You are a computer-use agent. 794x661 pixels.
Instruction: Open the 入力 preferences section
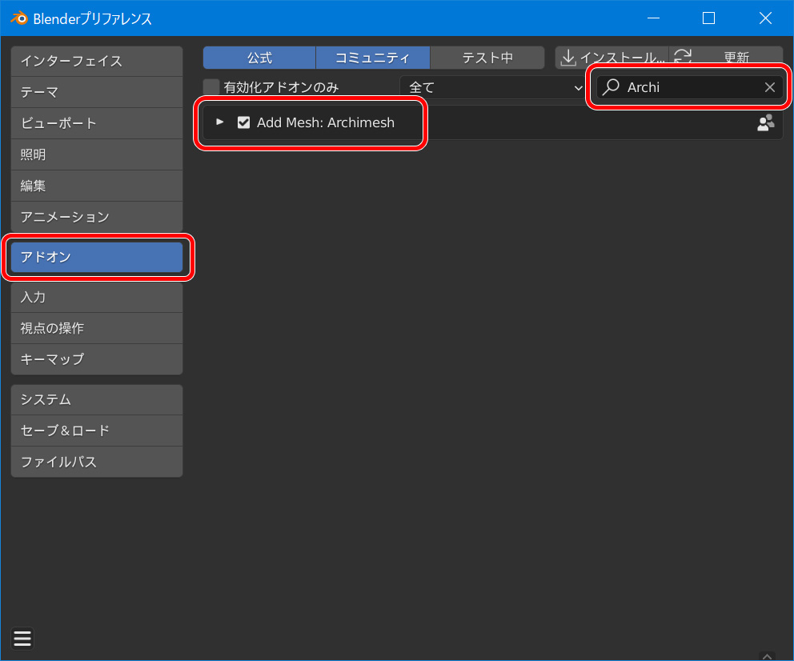click(97, 297)
